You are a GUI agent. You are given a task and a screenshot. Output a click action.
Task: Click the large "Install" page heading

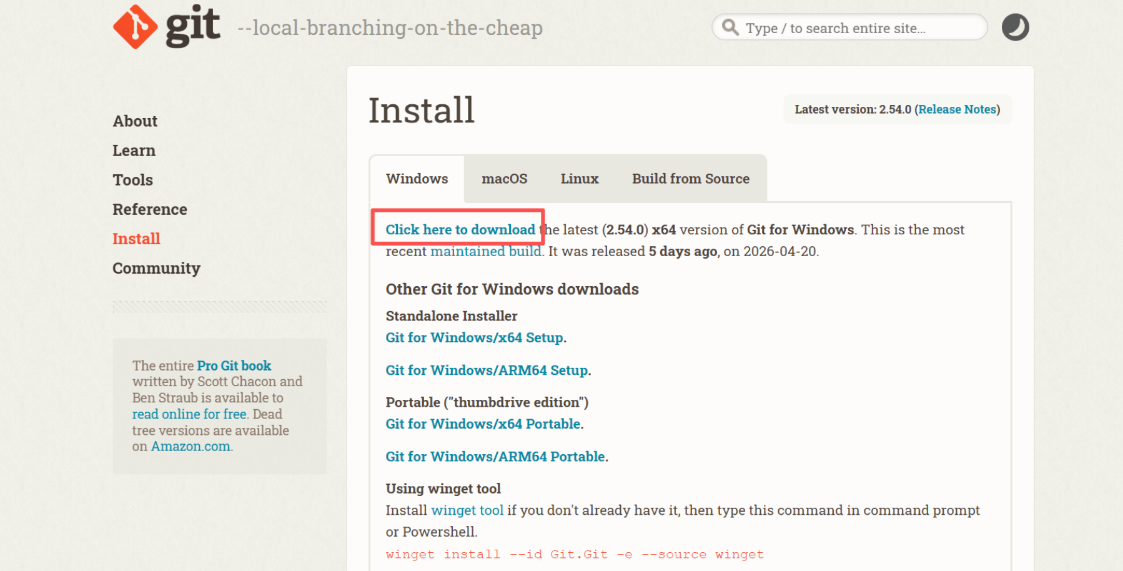click(x=422, y=110)
